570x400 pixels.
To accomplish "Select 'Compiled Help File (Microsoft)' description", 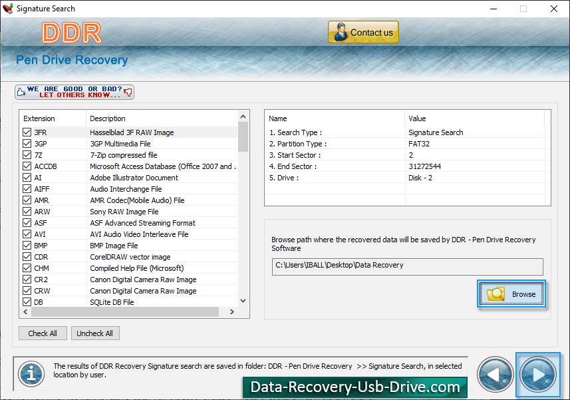I will click(137, 268).
